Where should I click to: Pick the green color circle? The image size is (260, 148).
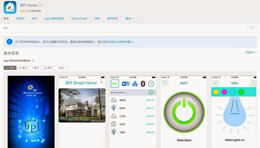coord(241,92)
